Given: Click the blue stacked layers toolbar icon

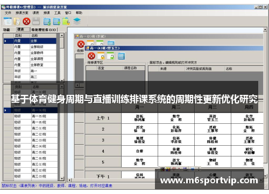Looking at the screenshot, I should [77, 21].
